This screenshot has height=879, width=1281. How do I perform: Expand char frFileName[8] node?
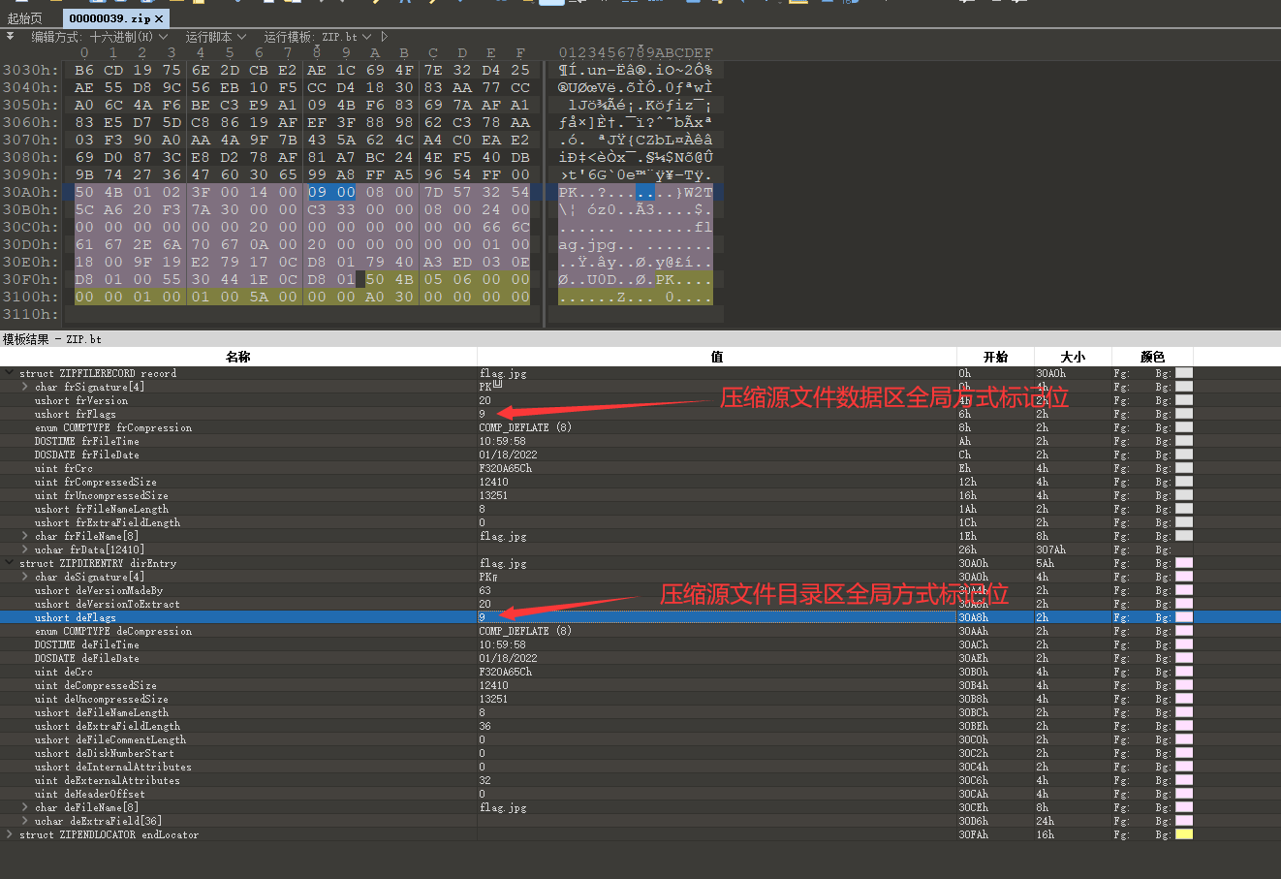(25, 536)
